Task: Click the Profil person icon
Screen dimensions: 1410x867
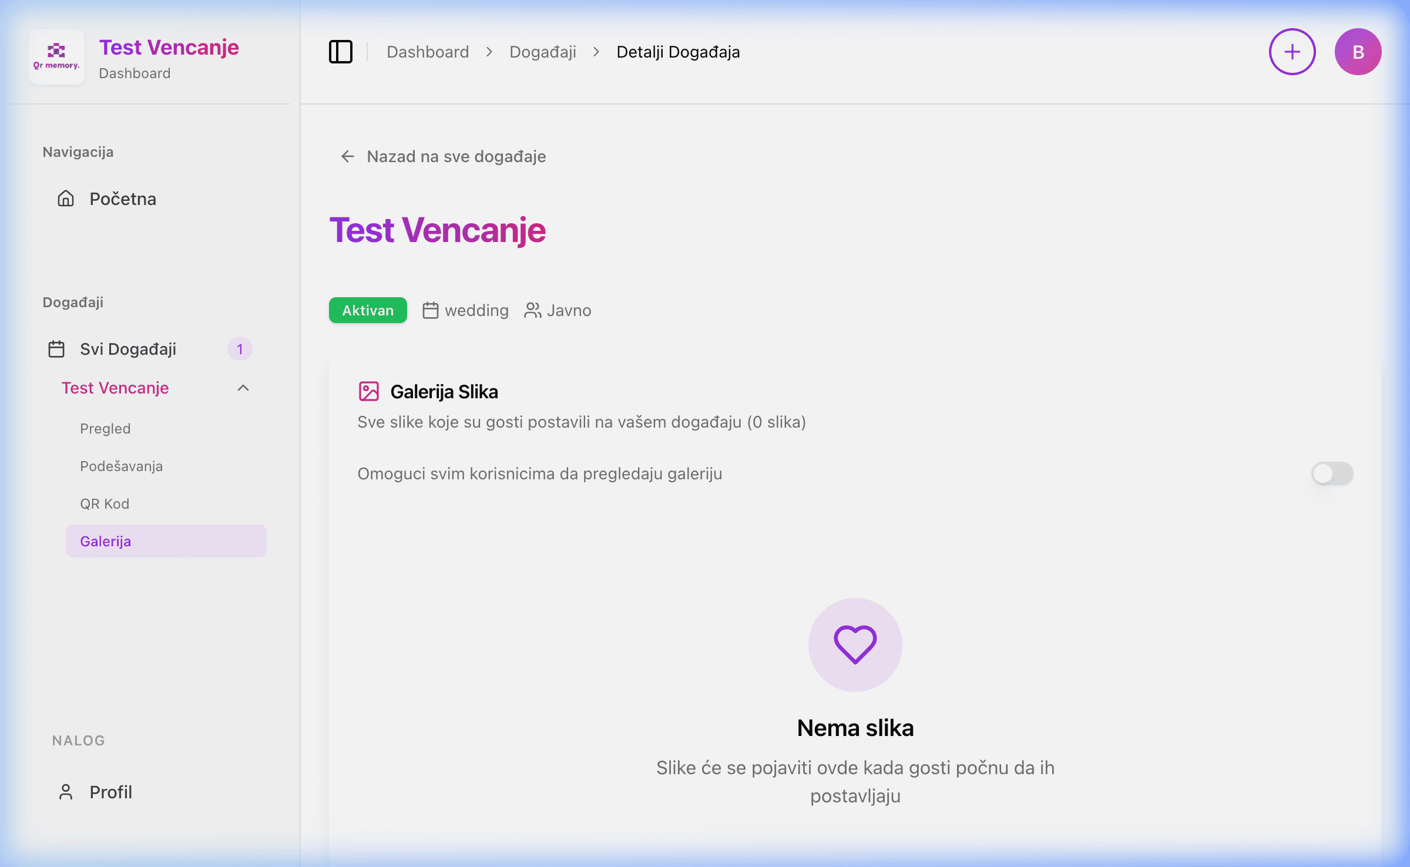Action: click(x=66, y=792)
